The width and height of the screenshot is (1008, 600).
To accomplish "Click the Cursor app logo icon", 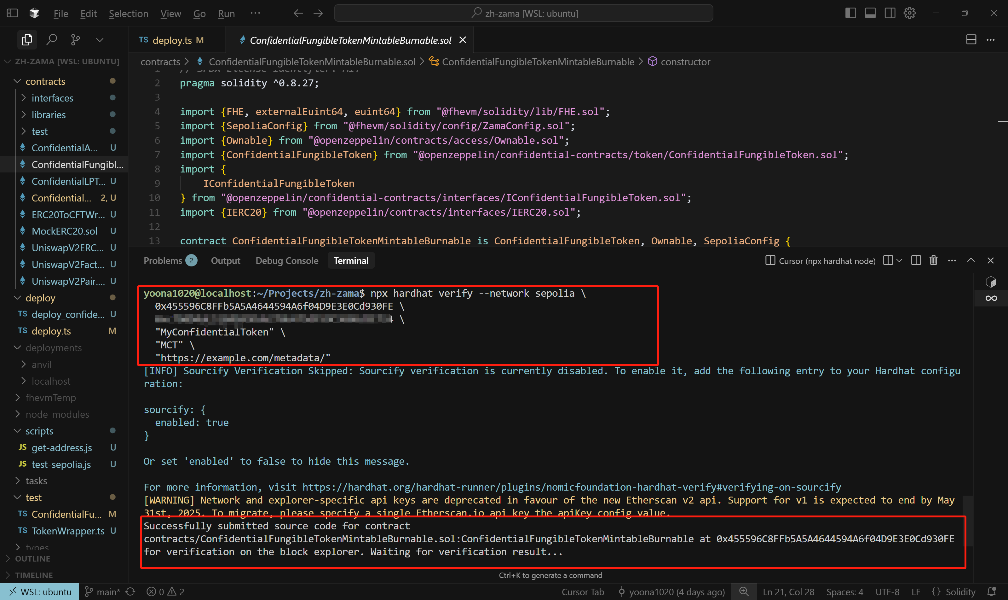I will coord(34,13).
